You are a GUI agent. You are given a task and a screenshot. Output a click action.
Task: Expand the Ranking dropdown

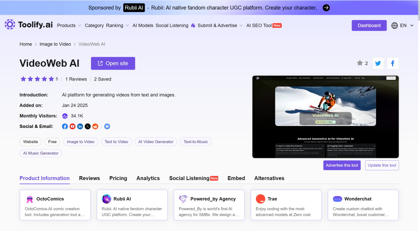117,25
